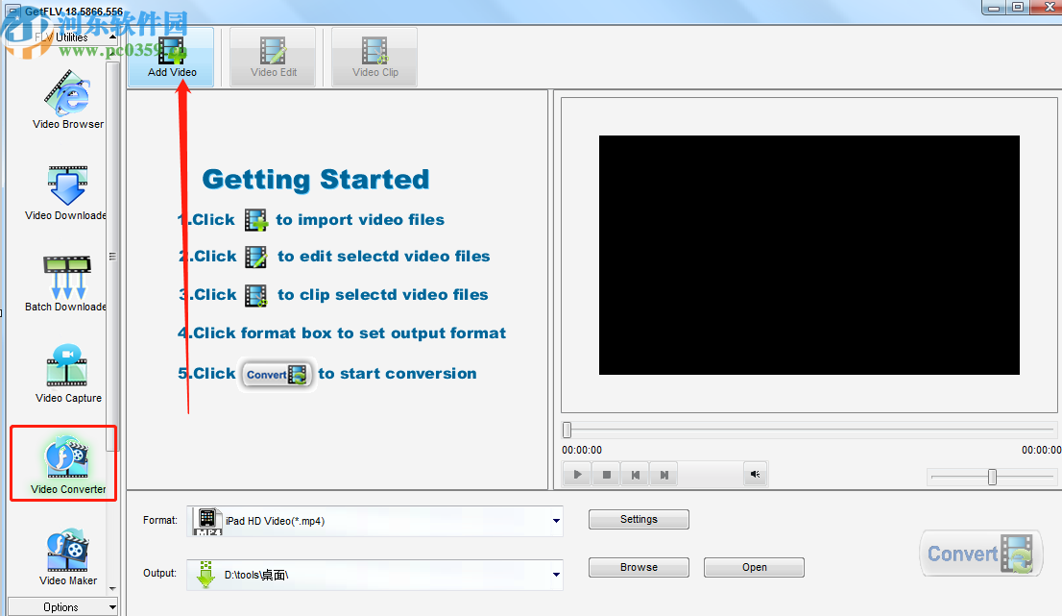
Task: Open format Settings
Action: (639, 519)
